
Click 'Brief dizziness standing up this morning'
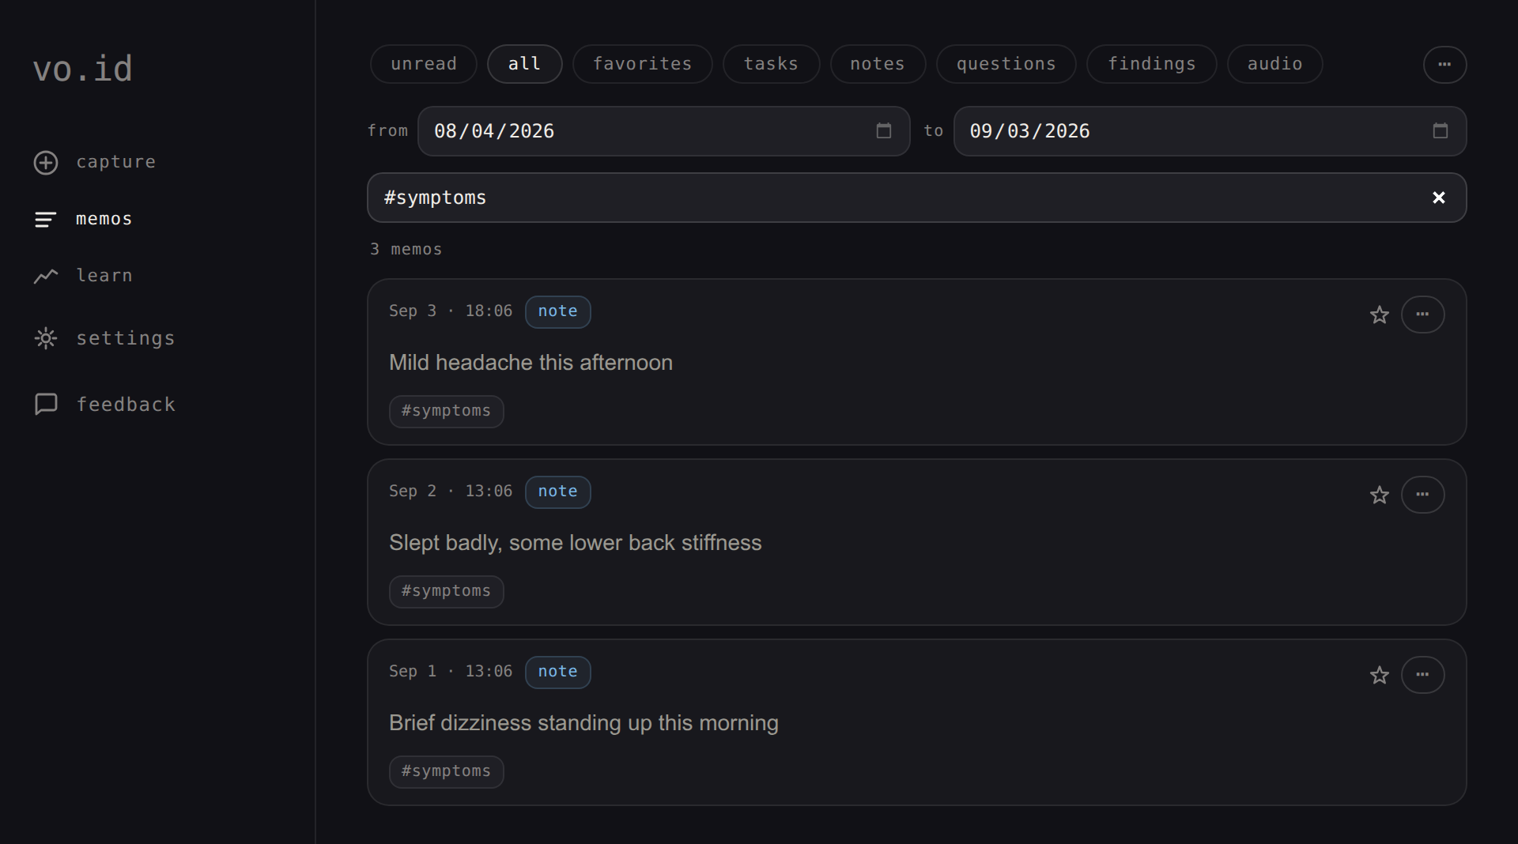coord(583,723)
